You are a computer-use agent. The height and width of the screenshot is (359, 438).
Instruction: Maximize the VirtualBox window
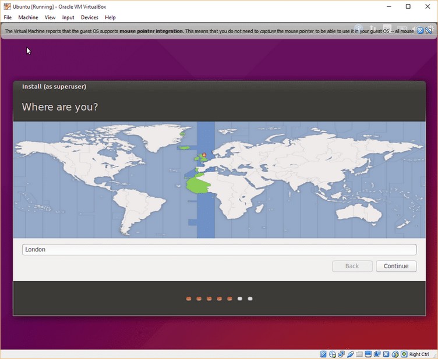[x=408, y=6]
